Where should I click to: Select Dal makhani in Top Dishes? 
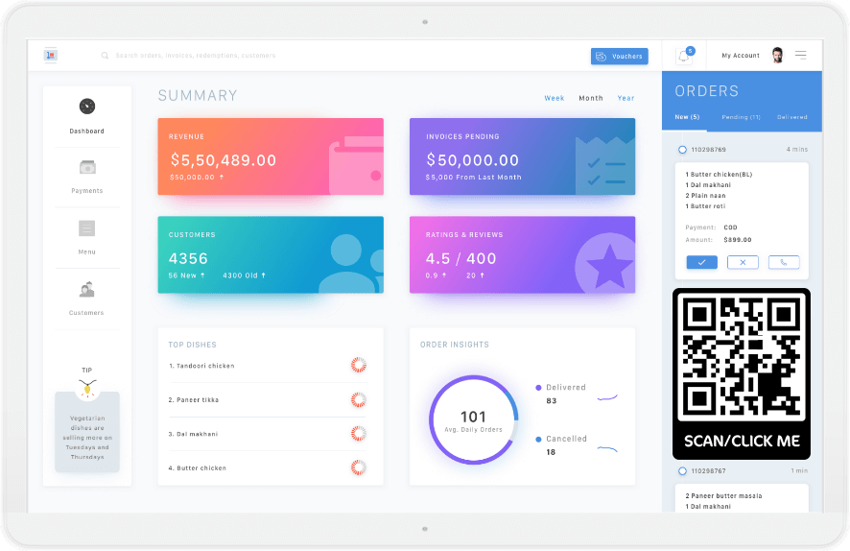point(268,435)
